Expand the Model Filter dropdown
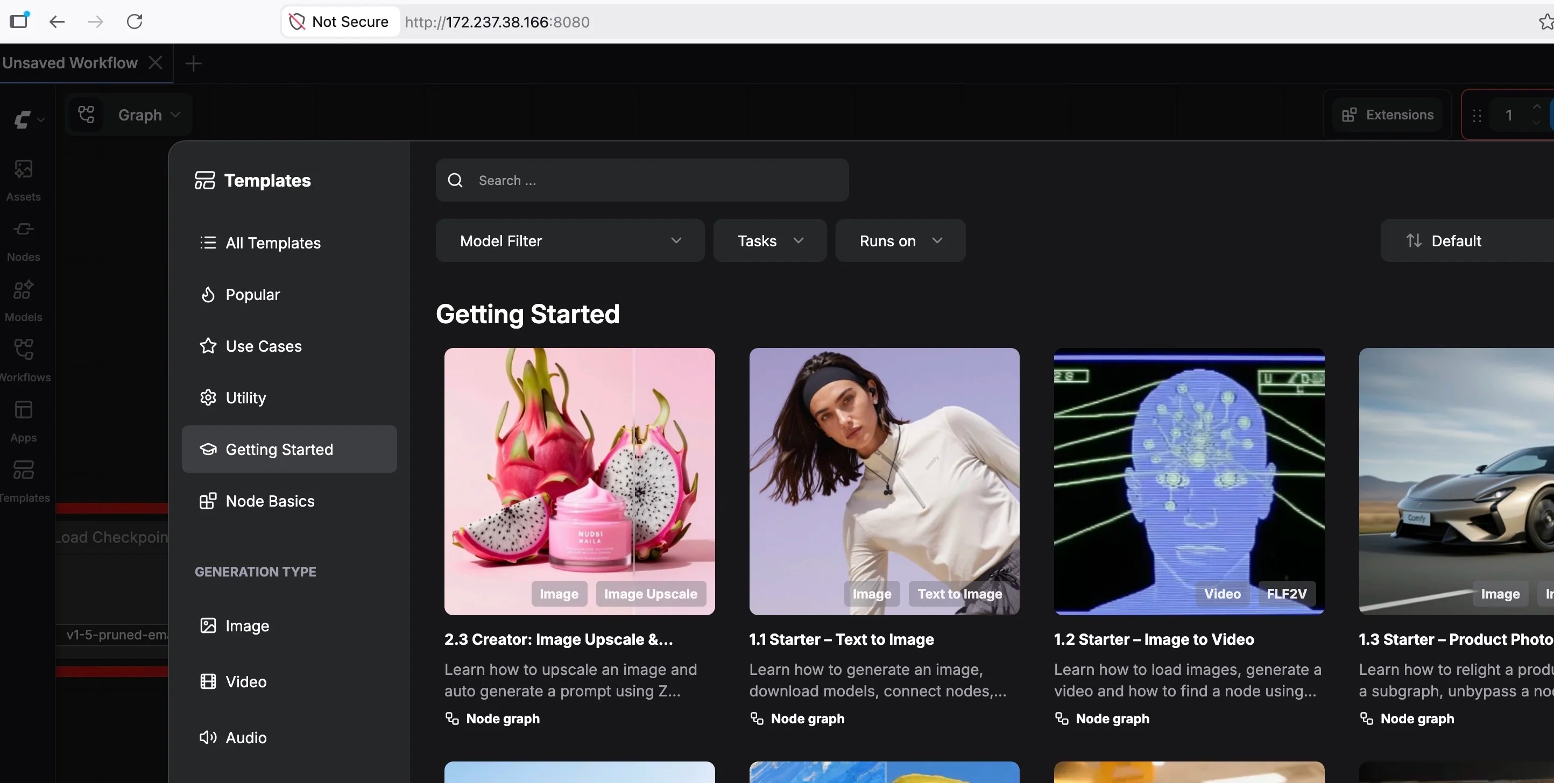This screenshot has height=783, width=1554. [569, 240]
